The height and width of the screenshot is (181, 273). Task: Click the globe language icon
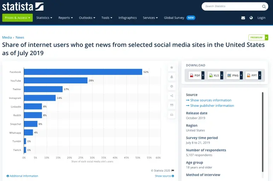click(251, 18)
